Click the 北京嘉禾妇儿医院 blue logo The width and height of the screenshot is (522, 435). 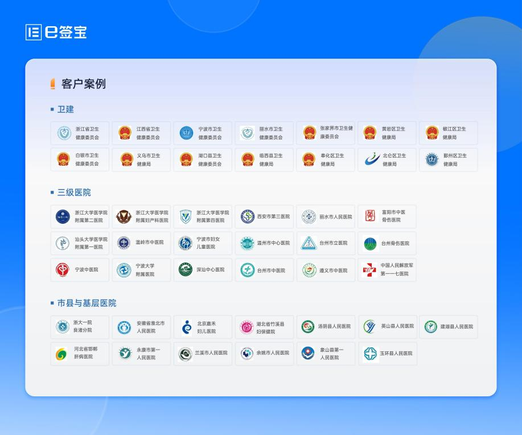[187, 327]
